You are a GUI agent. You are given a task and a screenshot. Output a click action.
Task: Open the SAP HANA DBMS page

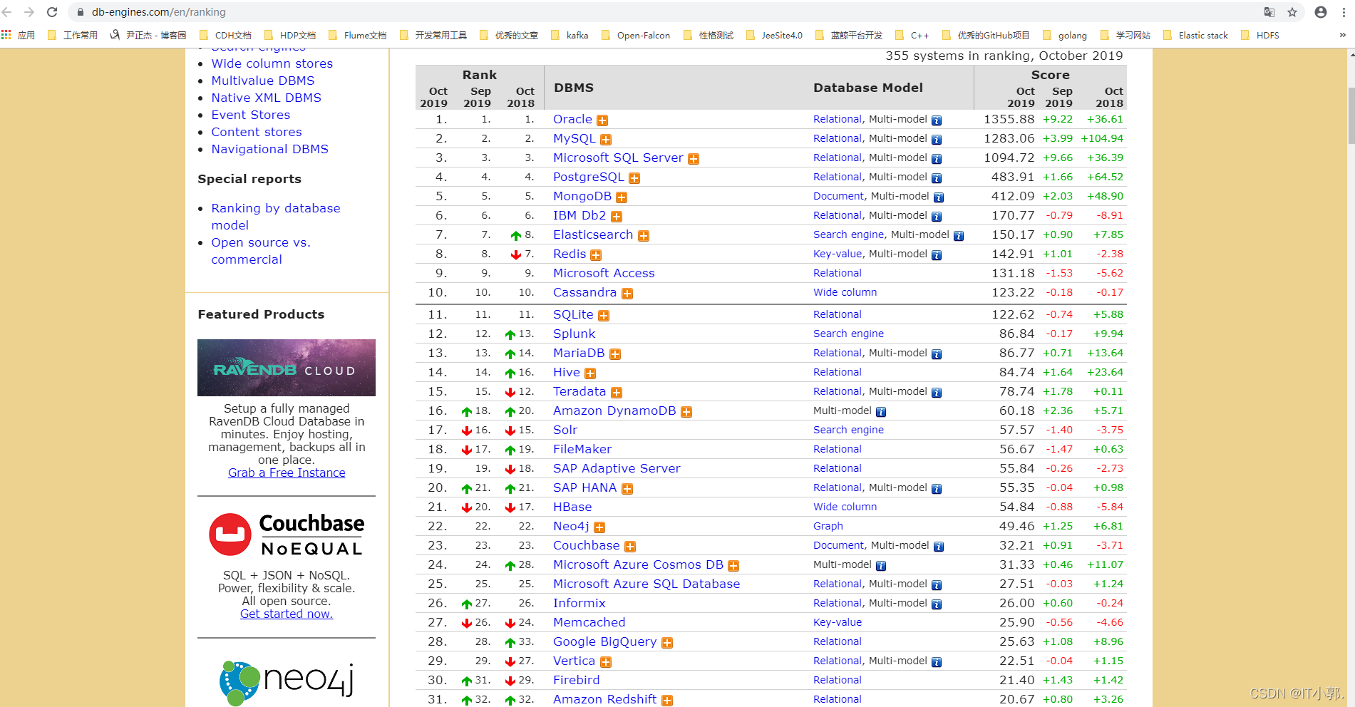584,487
